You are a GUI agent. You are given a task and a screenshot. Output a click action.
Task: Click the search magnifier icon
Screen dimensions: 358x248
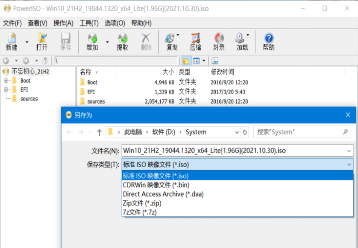(x=346, y=132)
